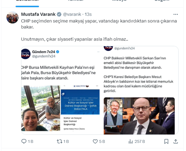
Task: Repost the tweet with retweet icon
Action: (x=59, y=141)
